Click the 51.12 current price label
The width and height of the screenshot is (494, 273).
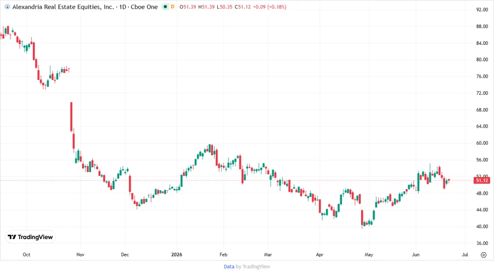click(x=482, y=180)
